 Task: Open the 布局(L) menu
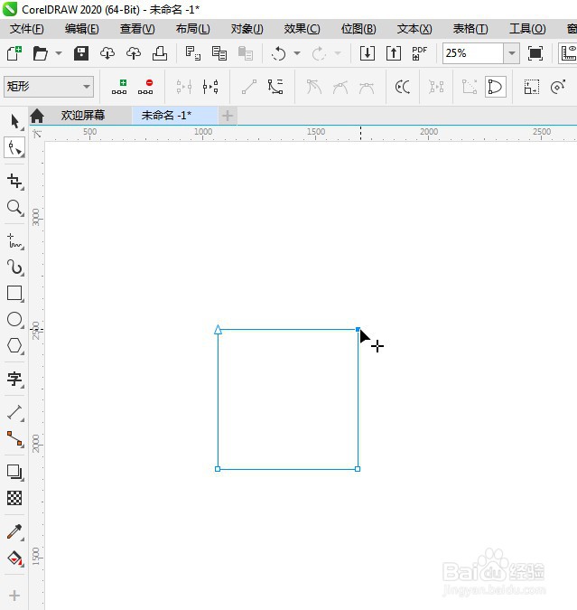pyautogui.click(x=192, y=29)
